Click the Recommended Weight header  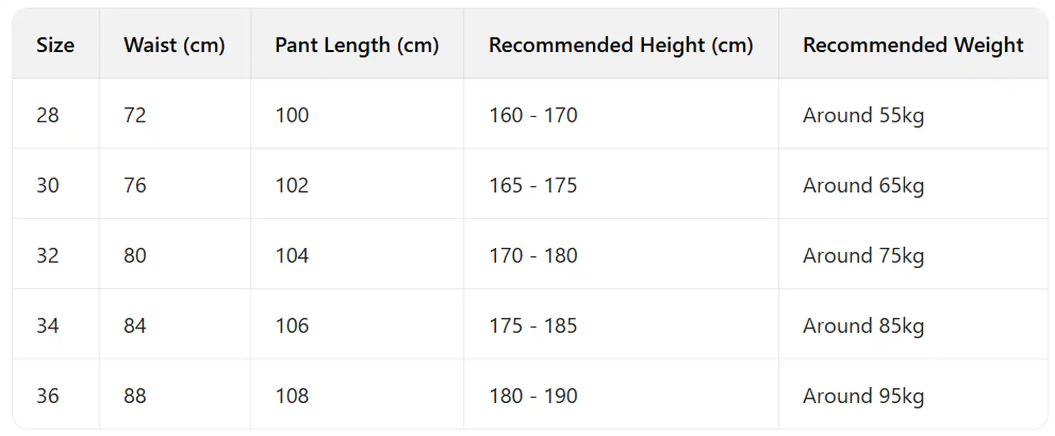913,45
